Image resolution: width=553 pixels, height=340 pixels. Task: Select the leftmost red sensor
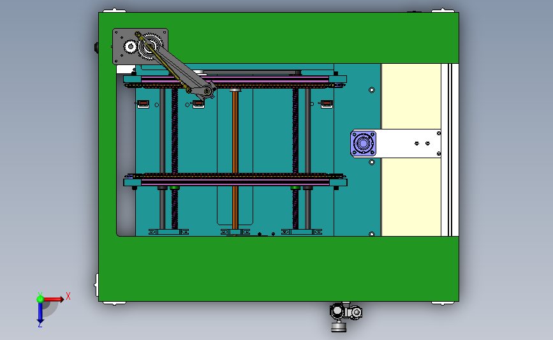[x=143, y=104]
